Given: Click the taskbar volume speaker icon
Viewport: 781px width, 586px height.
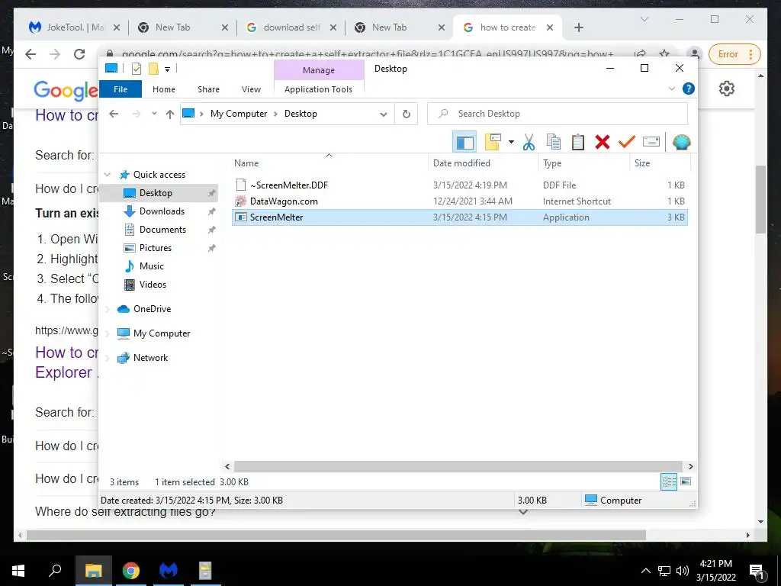Looking at the screenshot, I should [x=683, y=571].
